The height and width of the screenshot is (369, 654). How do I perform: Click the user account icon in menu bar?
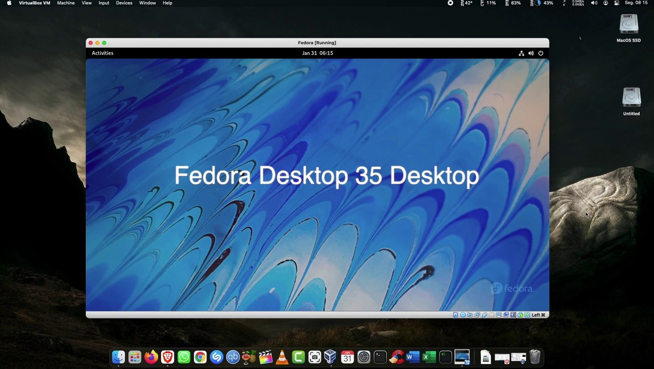tap(606, 3)
